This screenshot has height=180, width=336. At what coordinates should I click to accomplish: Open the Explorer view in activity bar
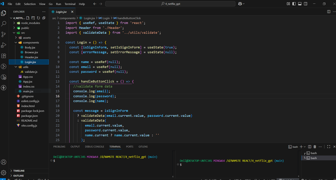pyautogui.click(x=4, y=13)
